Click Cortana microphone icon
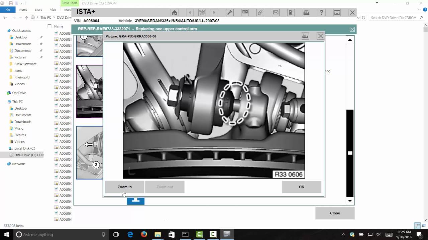The image size is (428, 240). (x=103, y=235)
